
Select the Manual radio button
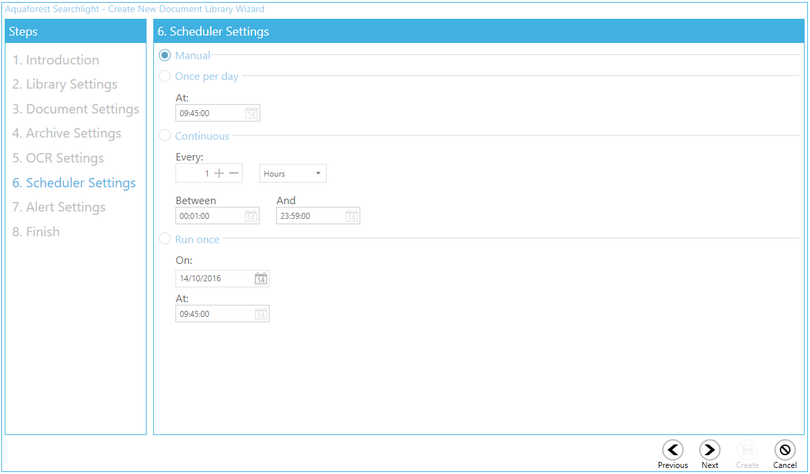[x=165, y=56]
